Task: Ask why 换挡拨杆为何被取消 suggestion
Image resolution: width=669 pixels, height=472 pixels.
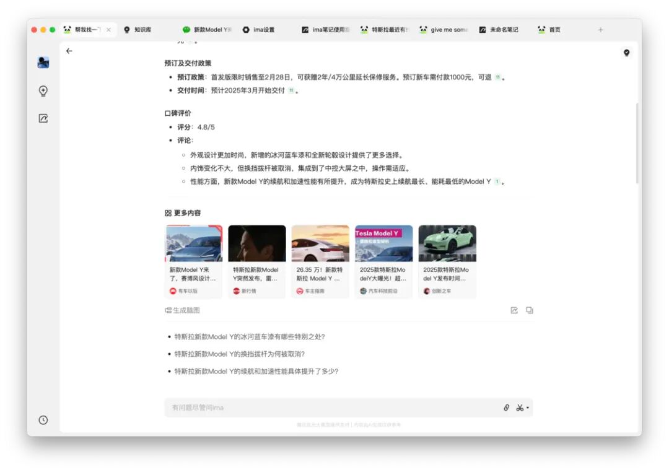Action: tap(239, 354)
